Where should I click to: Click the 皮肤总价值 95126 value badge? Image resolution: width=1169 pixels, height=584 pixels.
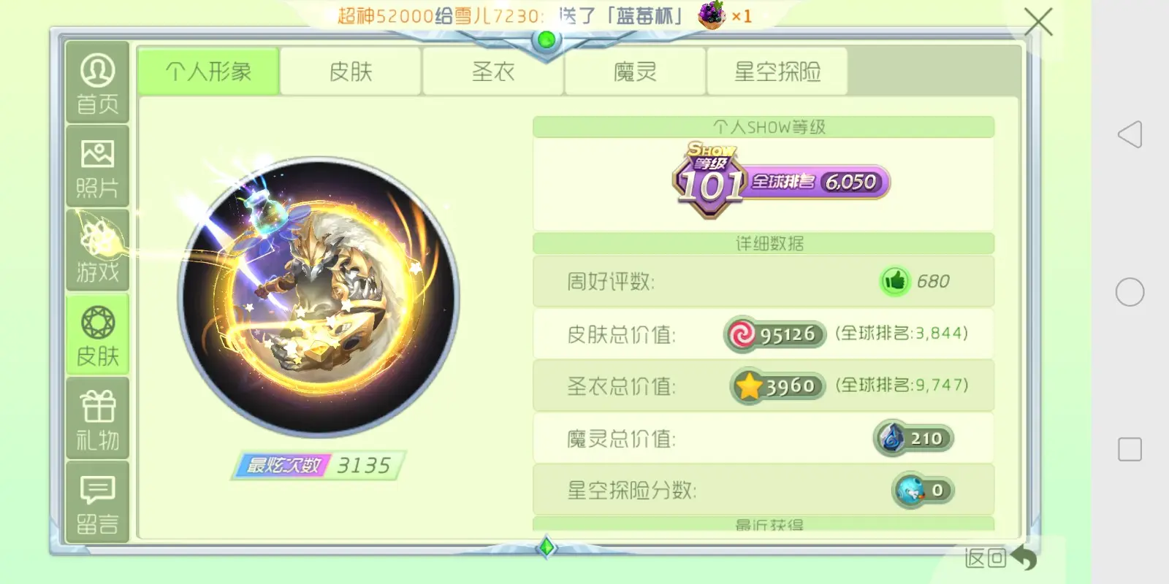(774, 334)
